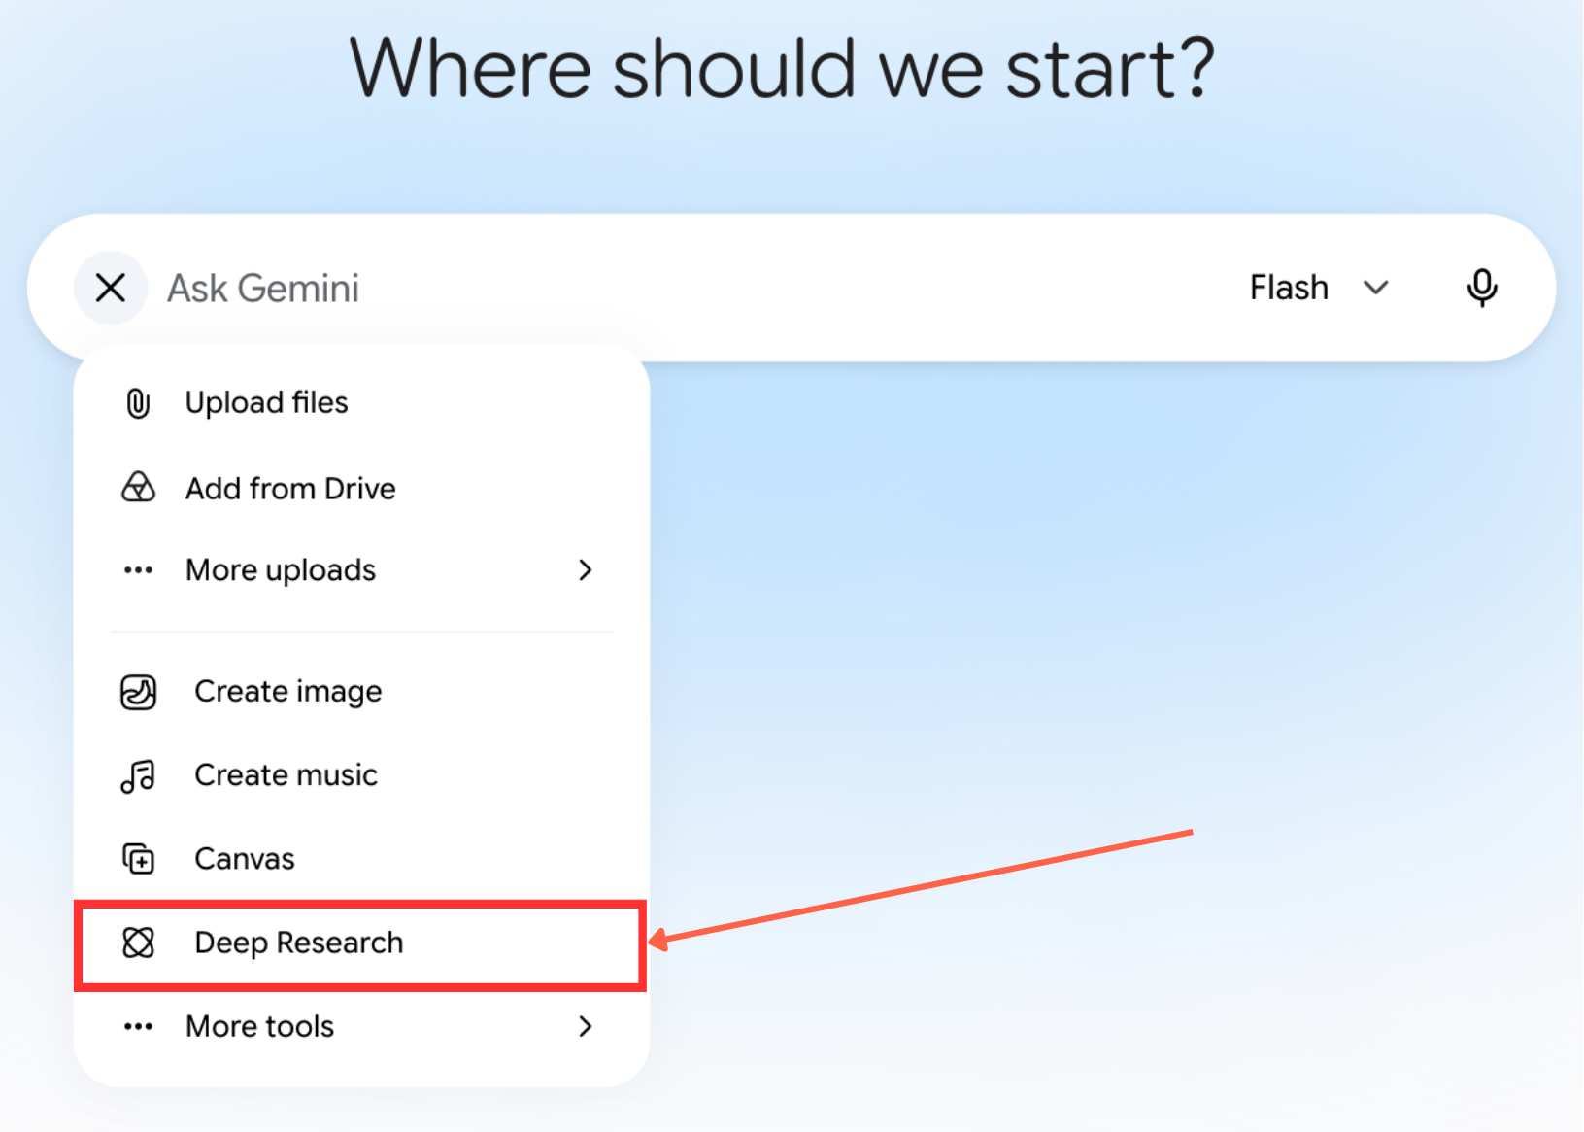This screenshot has width=1584, height=1132.
Task: Choose Add from Drive option
Action: tap(360, 488)
